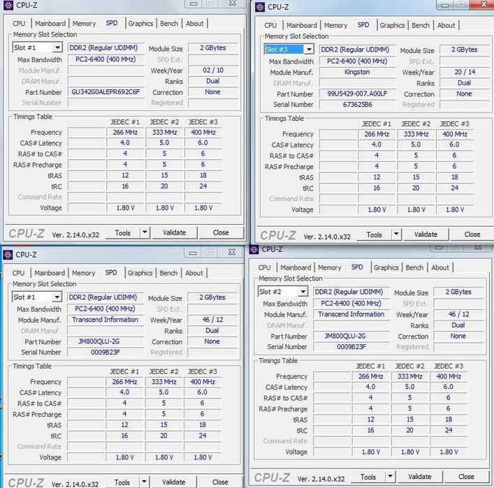This screenshot has height=488, width=494.
Task: Click Tools button in Kingston window
Action: pyautogui.click(x=375, y=235)
